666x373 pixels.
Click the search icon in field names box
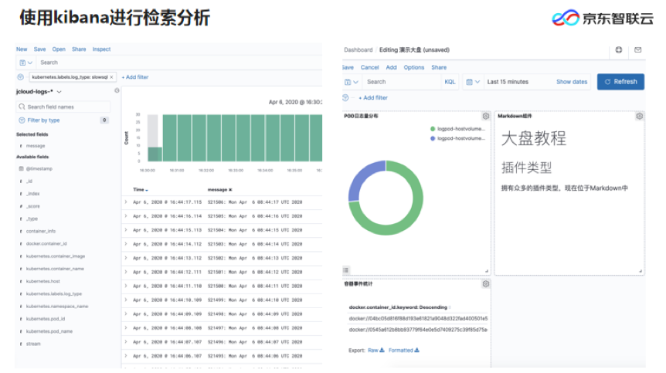(22, 107)
